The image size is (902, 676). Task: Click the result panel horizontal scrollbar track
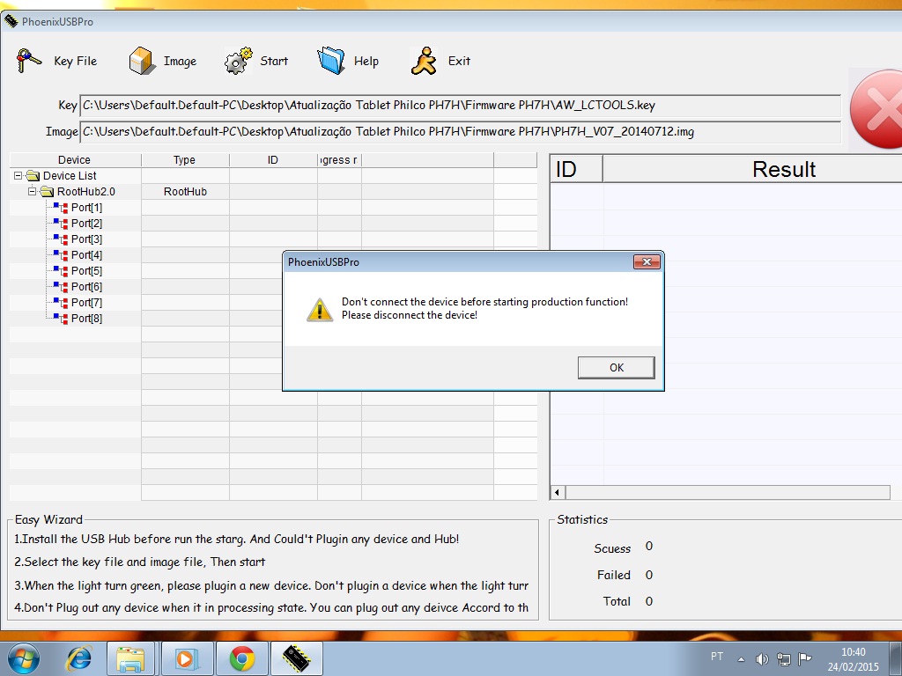pos(728,492)
